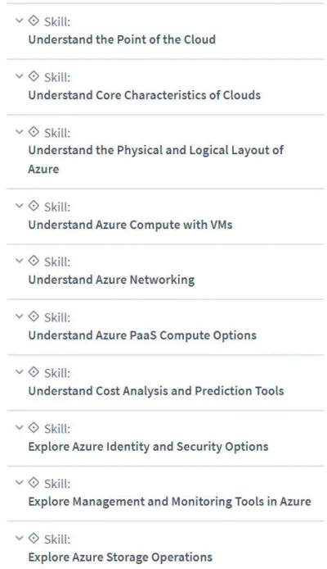Select Understand Cost Analysis and Prediction Tools
327x569 pixels.
[156, 391]
